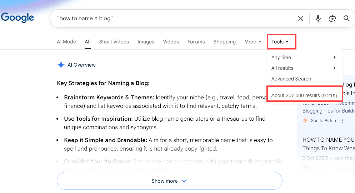The image size is (355, 193).
Task: Switch to the Images tab
Action: [x=146, y=42]
